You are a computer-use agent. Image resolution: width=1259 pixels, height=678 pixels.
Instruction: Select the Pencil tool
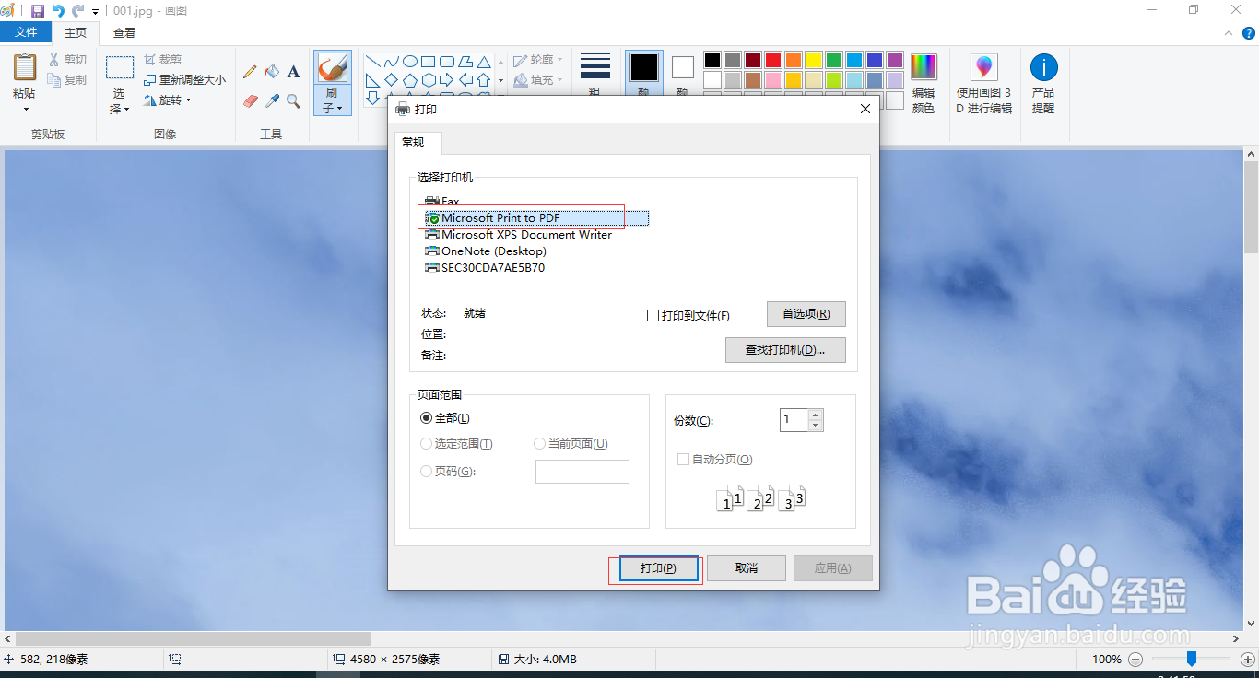[249, 71]
